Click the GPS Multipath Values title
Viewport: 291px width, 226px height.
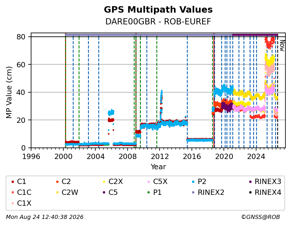click(x=158, y=9)
